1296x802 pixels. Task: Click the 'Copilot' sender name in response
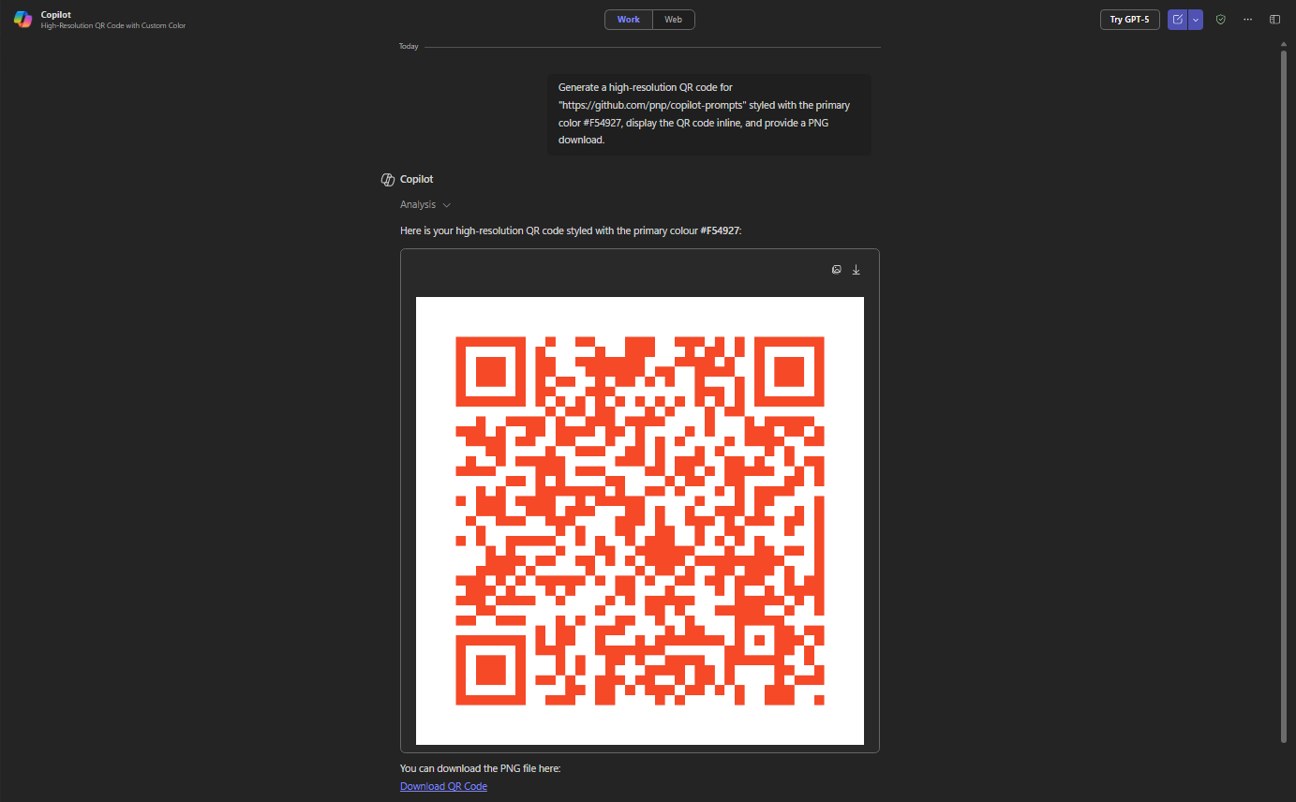416,179
